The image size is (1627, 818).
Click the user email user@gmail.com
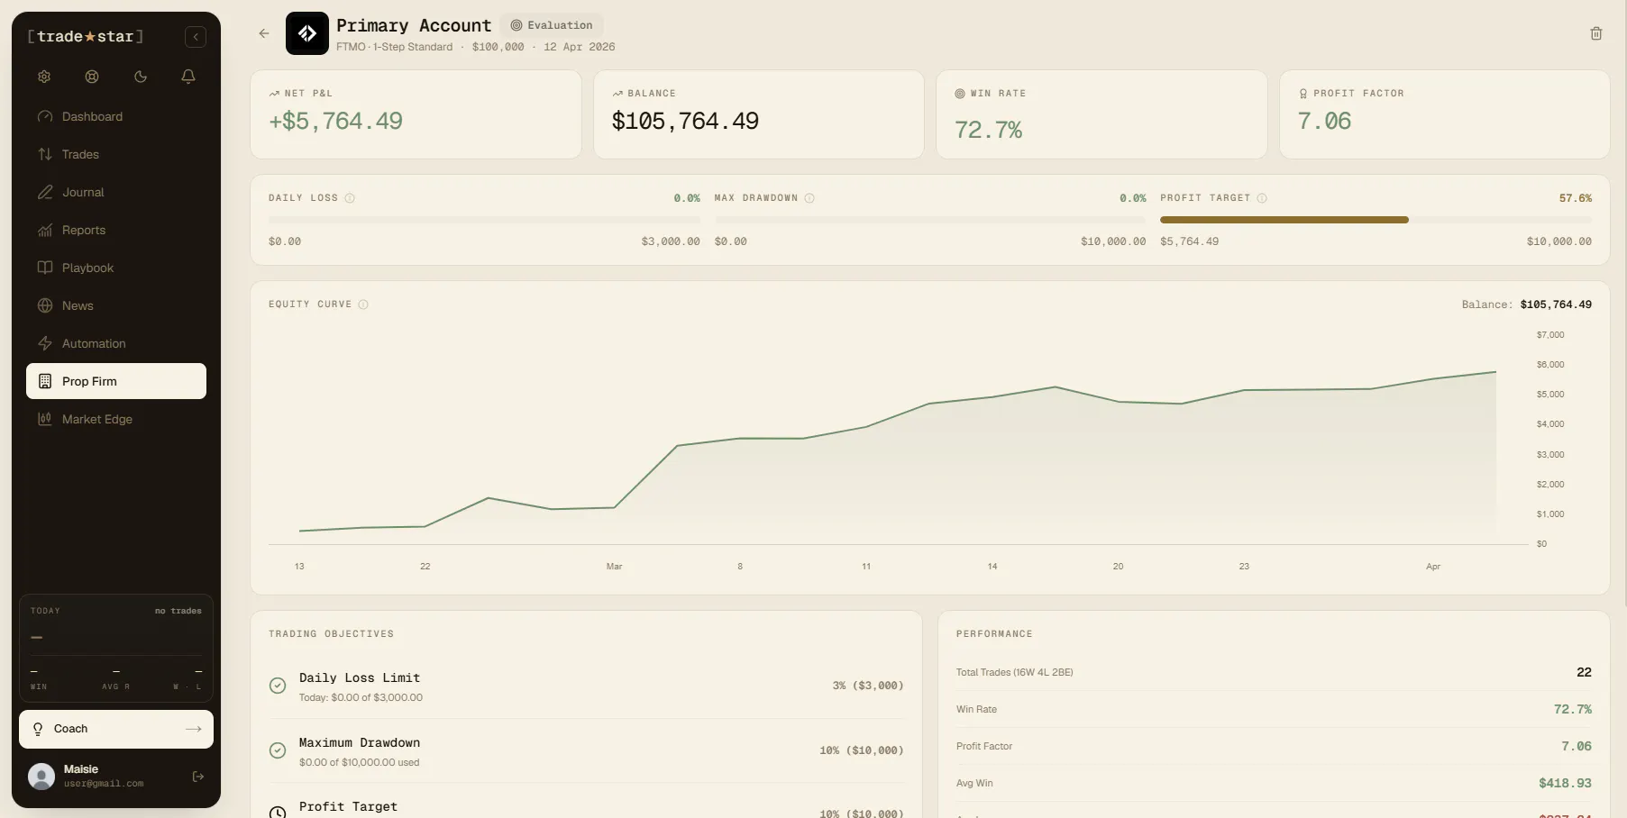click(x=104, y=784)
